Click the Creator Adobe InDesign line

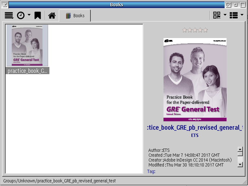point(190,160)
